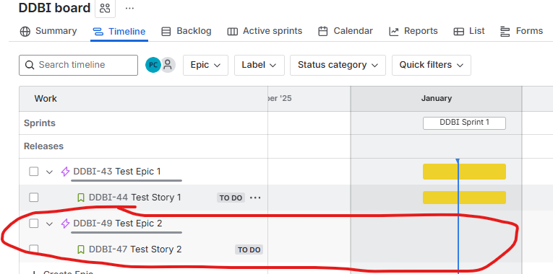Select the DDBI Sprint 1 bar
The height and width of the screenshot is (274, 553).
tap(464, 123)
